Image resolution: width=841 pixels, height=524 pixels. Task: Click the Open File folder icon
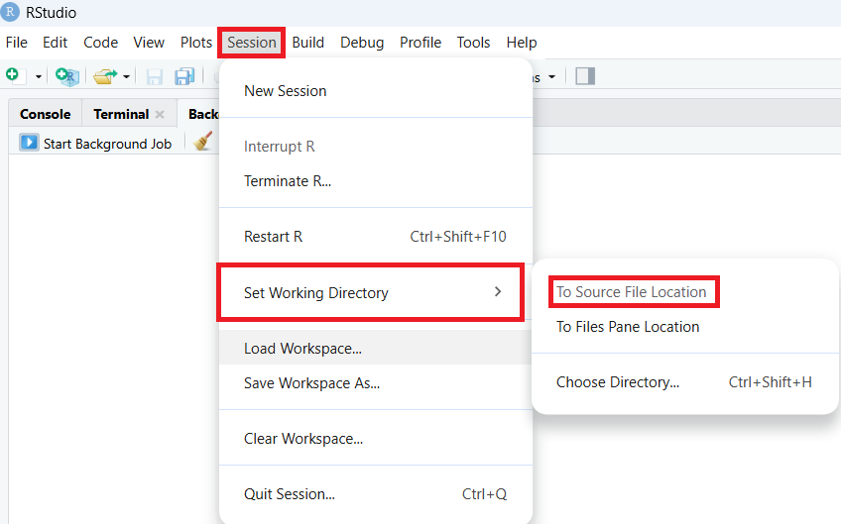coord(105,76)
